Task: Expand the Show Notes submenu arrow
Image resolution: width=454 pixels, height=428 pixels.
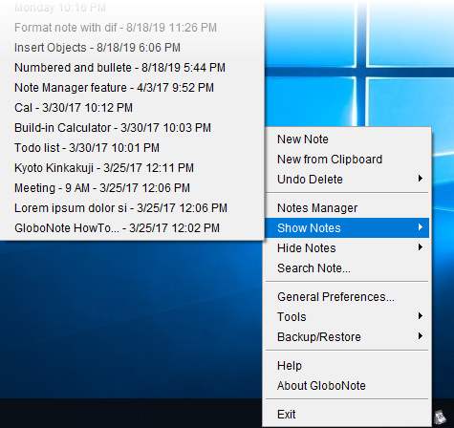Action: point(421,227)
